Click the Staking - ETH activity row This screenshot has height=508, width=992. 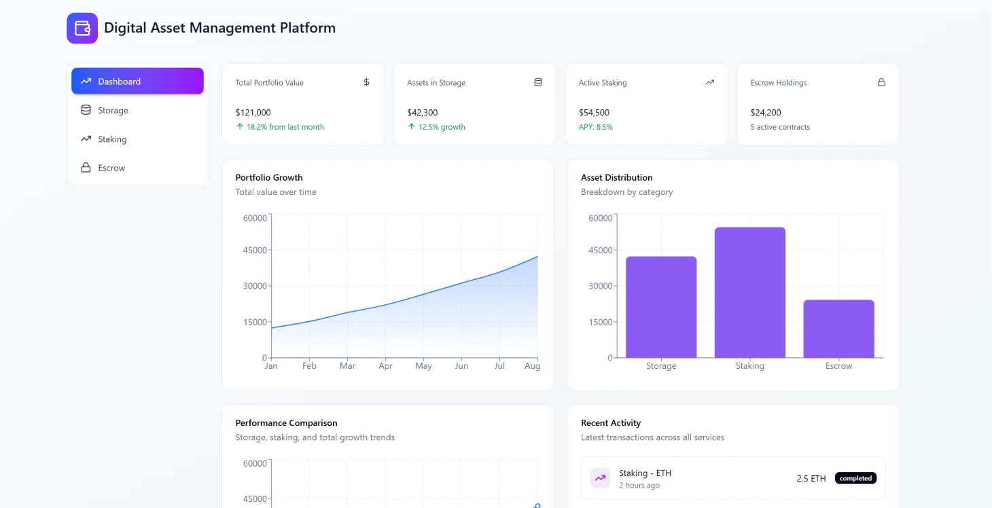(732, 478)
